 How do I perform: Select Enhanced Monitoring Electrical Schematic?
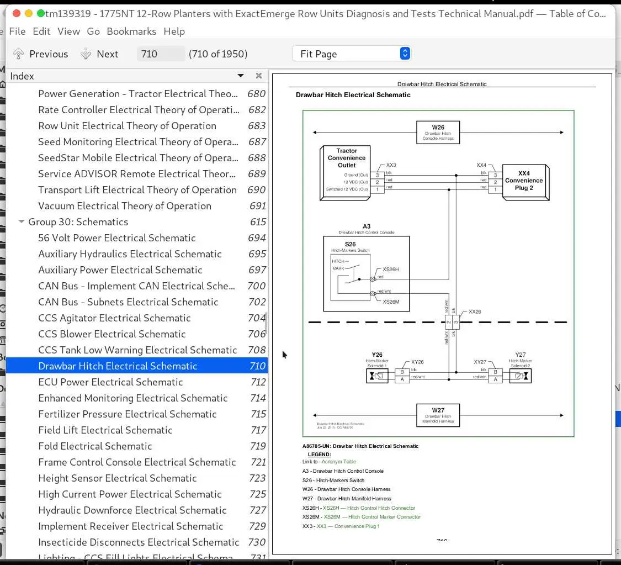click(x=137, y=398)
